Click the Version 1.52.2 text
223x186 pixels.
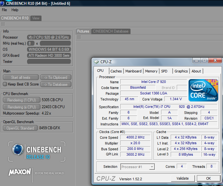click(x=130, y=179)
